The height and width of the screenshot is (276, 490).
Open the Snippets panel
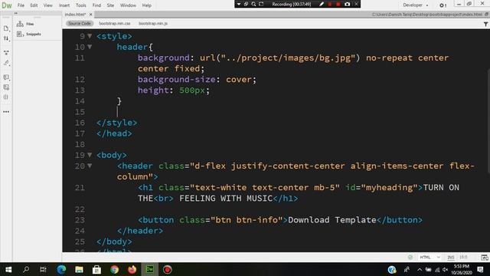pos(29,34)
